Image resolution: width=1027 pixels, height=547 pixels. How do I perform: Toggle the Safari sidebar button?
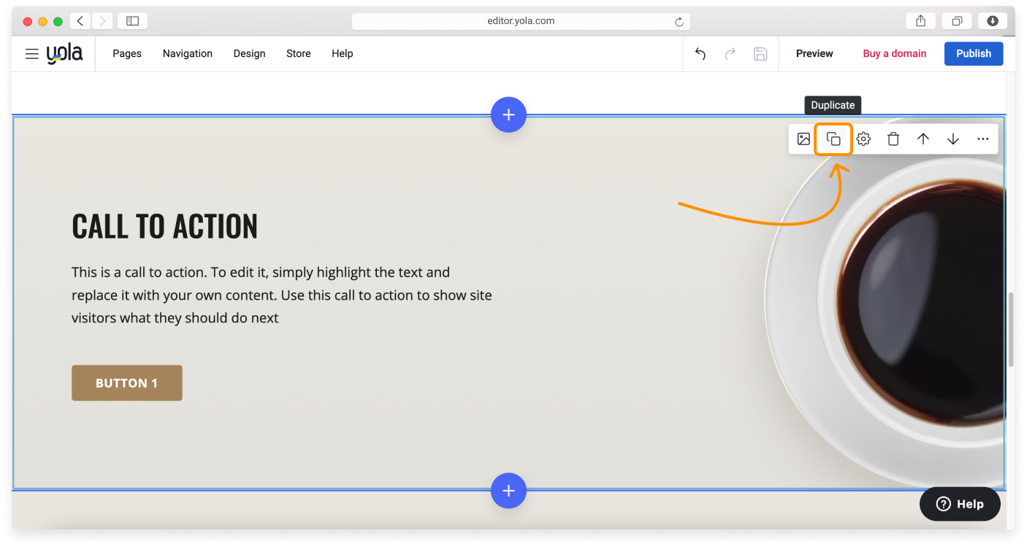(x=132, y=21)
